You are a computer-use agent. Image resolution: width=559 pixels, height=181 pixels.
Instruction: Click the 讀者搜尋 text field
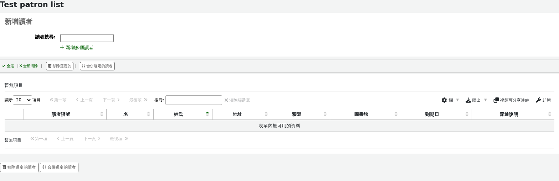(x=87, y=38)
